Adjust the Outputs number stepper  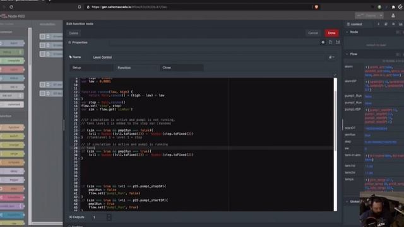[109, 217]
